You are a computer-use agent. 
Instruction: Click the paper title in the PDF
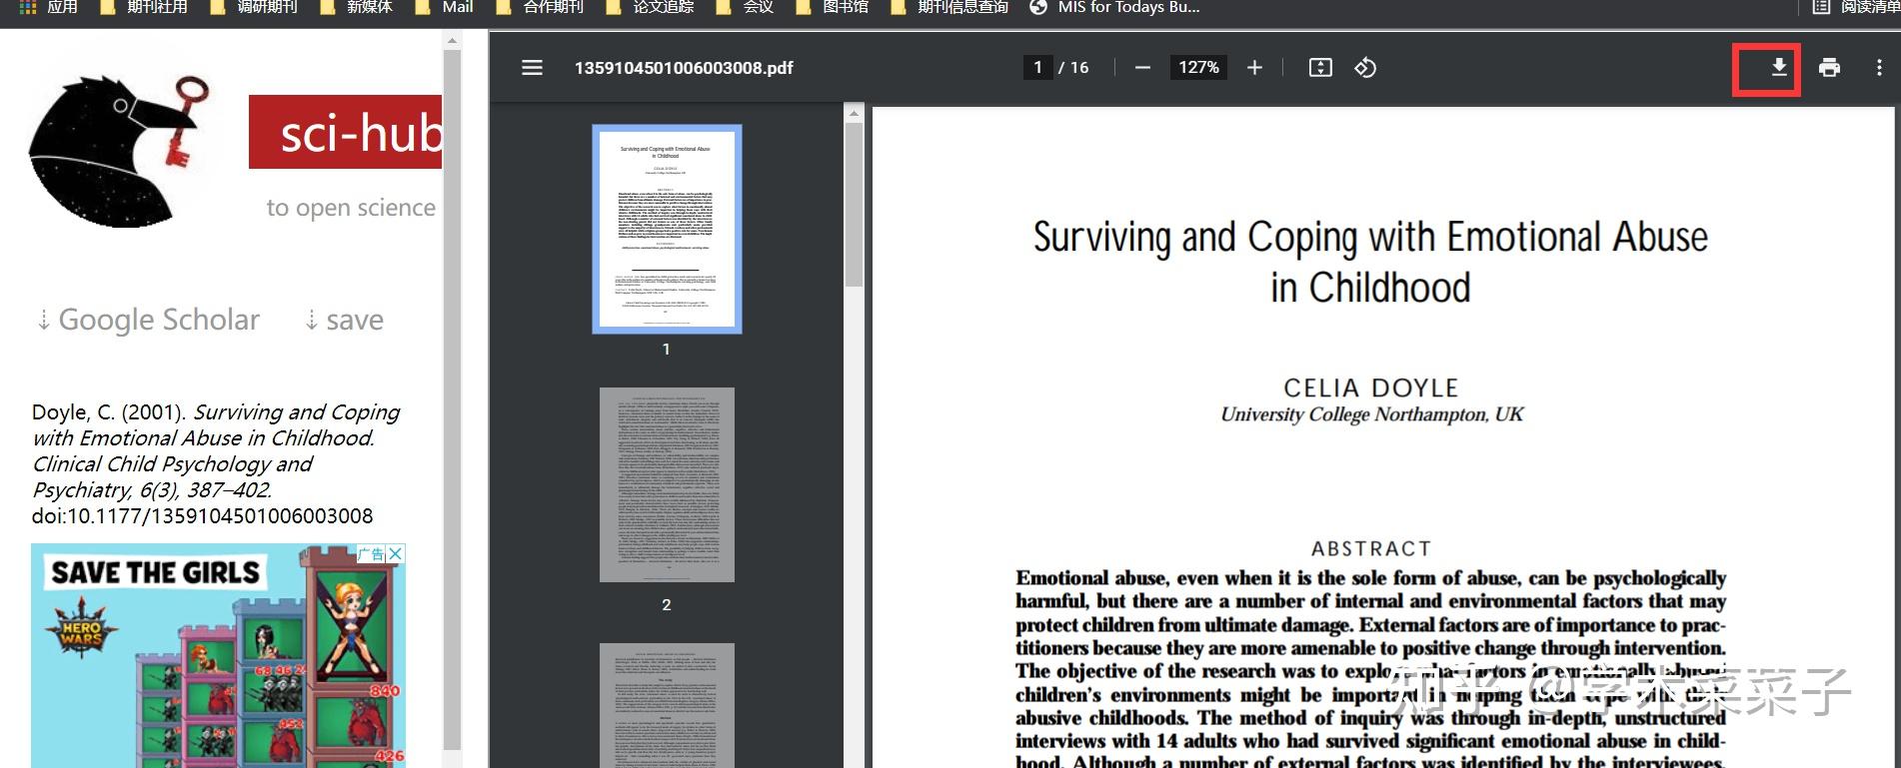[1370, 262]
